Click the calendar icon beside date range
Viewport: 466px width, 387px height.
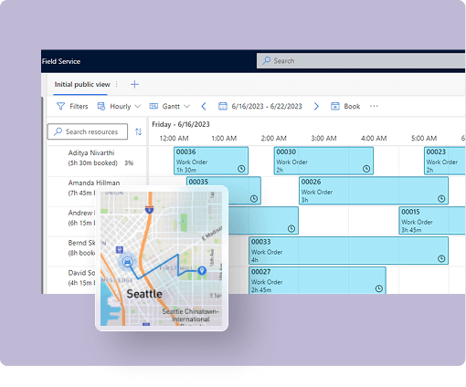point(223,106)
